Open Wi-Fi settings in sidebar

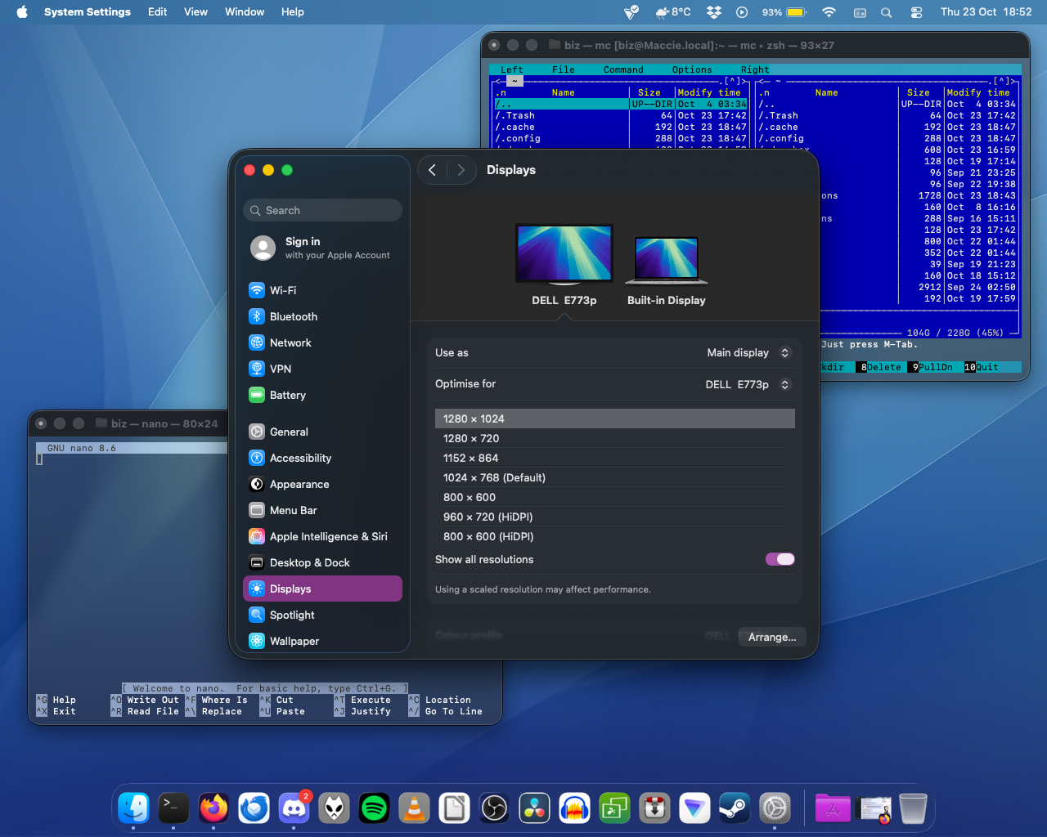tap(283, 290)
